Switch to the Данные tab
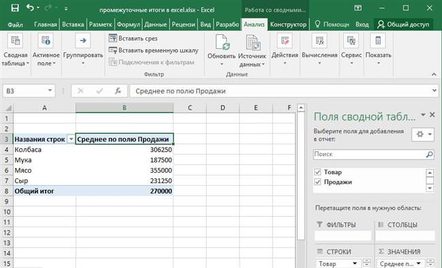This screenshot has width=442, height=268. click(156, 24)
